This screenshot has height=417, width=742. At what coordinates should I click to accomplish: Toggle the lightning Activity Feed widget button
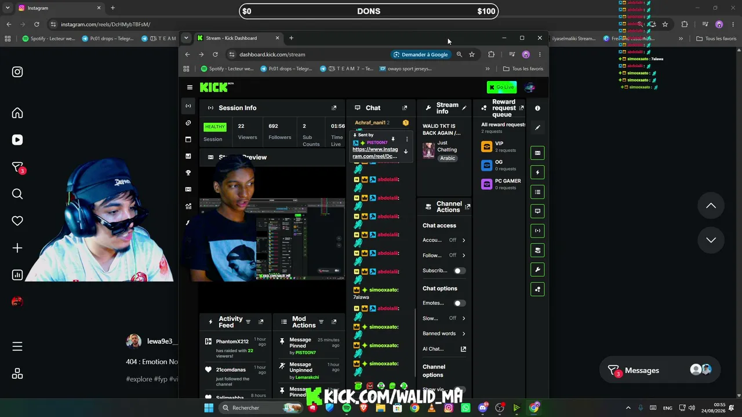(537, 173)
